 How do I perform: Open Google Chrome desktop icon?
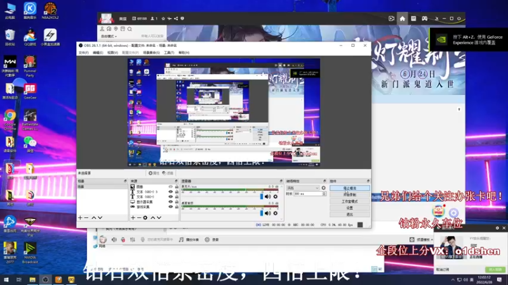click(x=10, y=120)
